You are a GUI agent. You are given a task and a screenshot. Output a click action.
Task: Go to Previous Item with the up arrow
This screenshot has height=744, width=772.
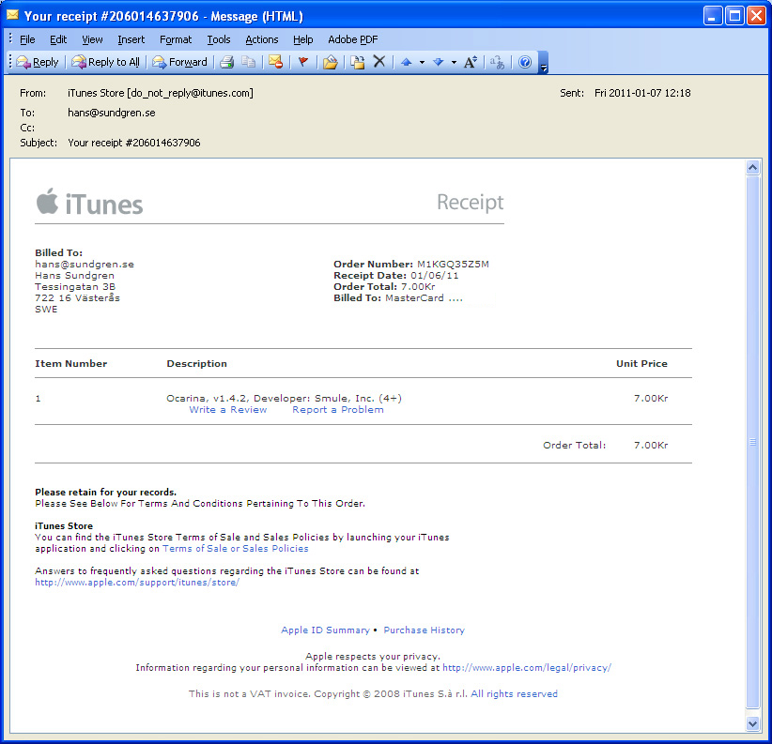pyautogui.click(x=406, y=62)
